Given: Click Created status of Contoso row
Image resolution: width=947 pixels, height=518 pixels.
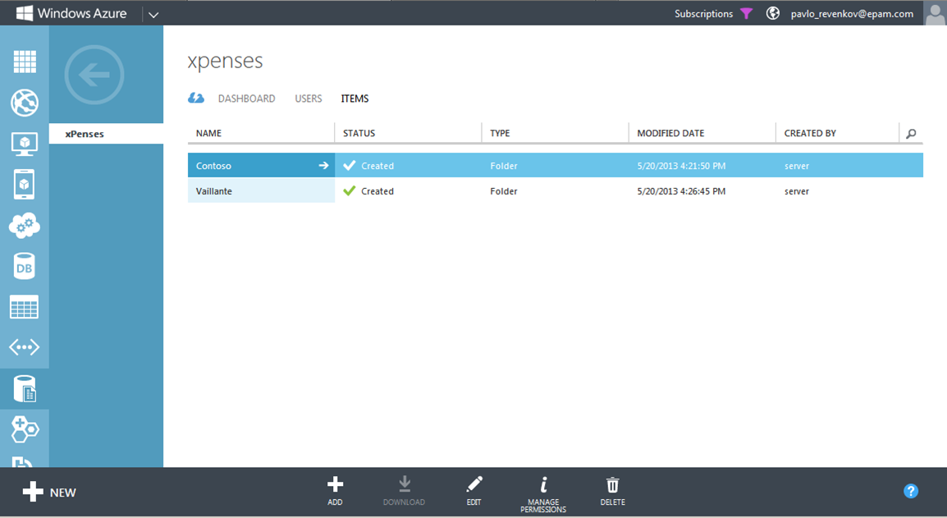Looking at the screenshot, I should pyautogui.click(x=377, y=166).
